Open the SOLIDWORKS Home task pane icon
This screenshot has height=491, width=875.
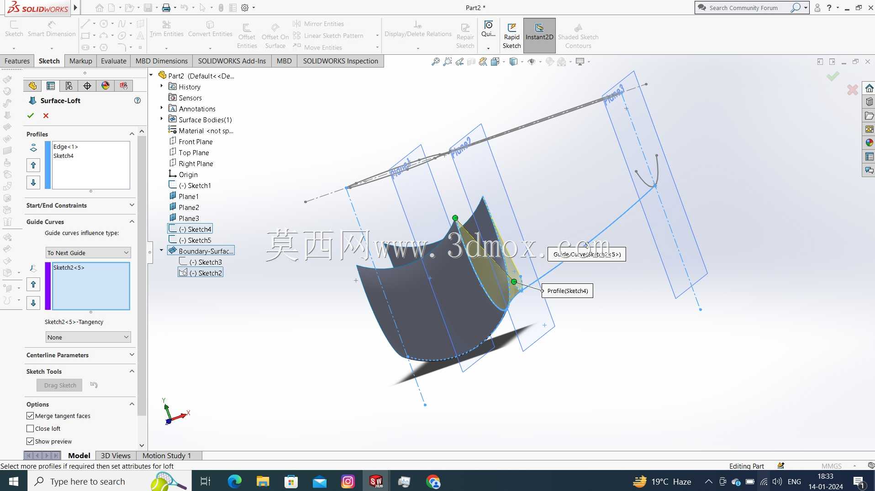(x=869, y=88)
